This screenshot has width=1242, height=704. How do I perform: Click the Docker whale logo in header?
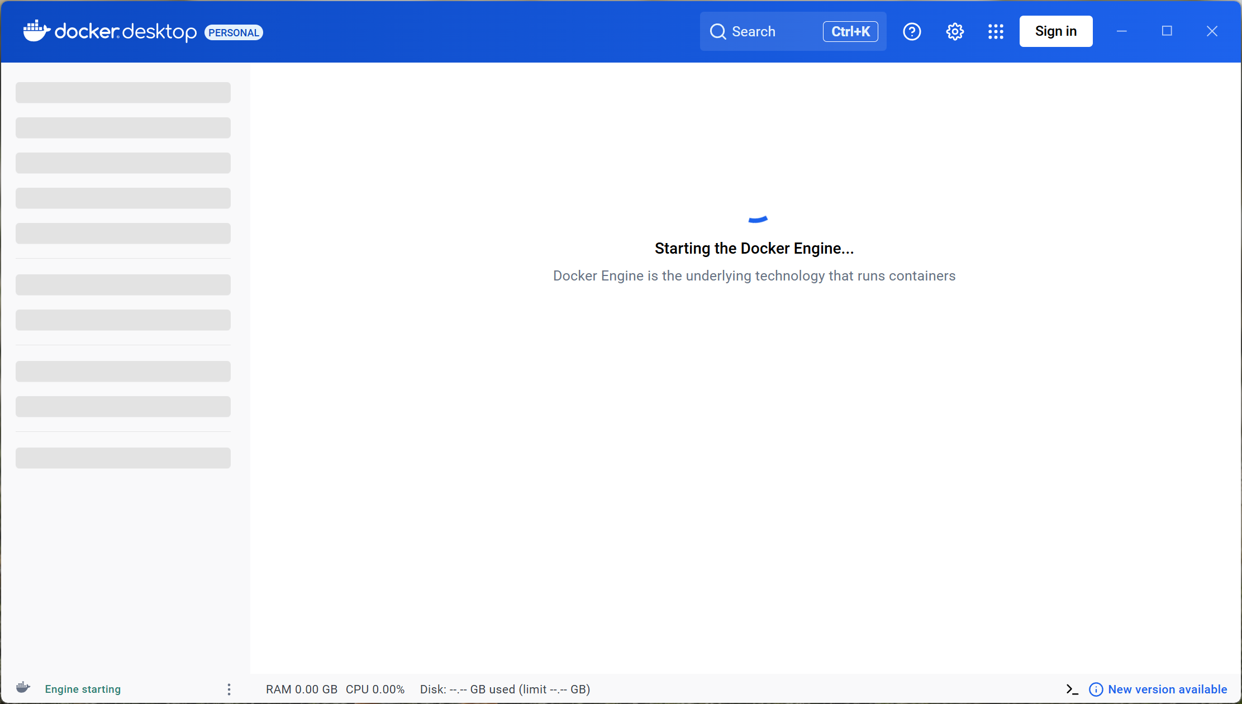pos(37,31)
